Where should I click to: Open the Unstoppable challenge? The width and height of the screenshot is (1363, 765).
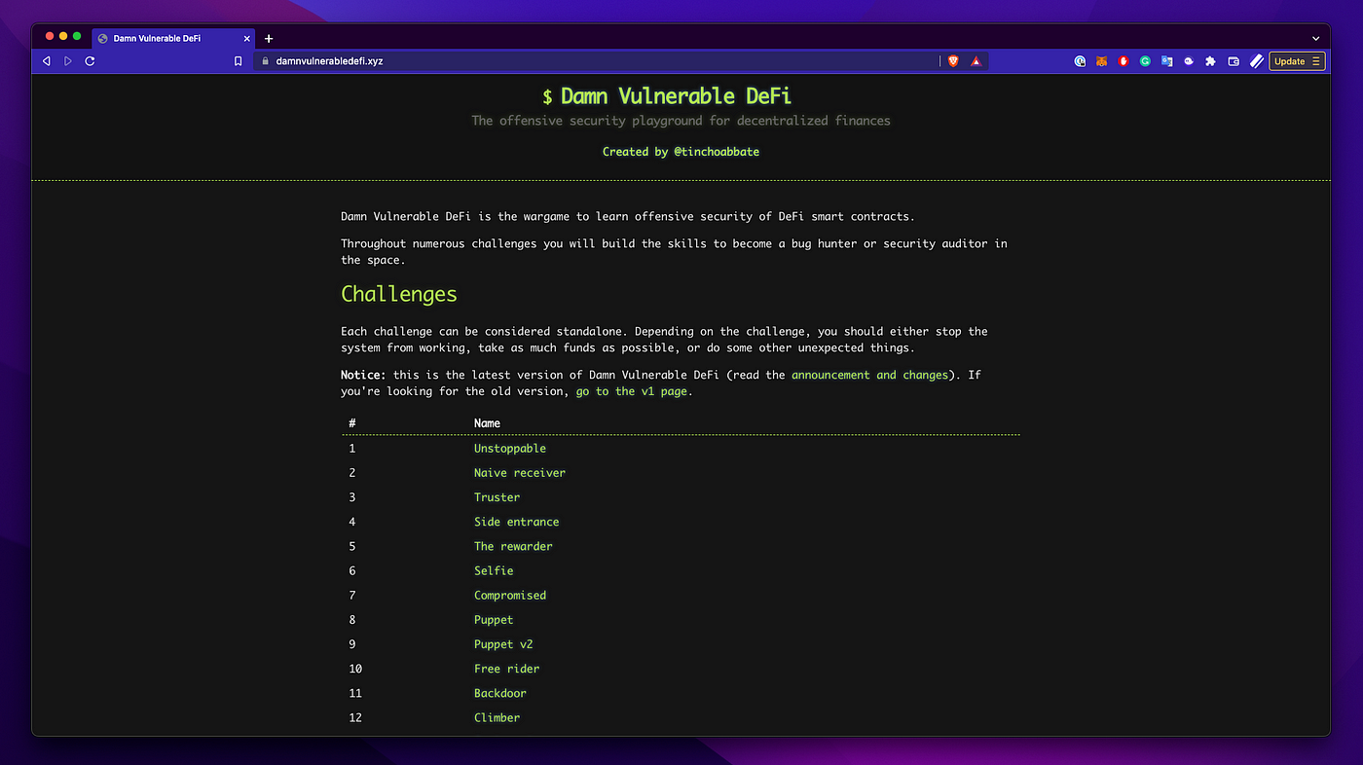coord(510,449)
